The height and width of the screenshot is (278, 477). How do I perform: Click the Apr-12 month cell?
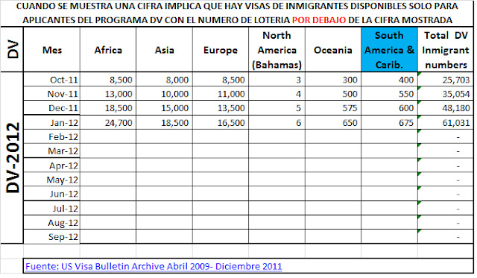coord(51,165)
